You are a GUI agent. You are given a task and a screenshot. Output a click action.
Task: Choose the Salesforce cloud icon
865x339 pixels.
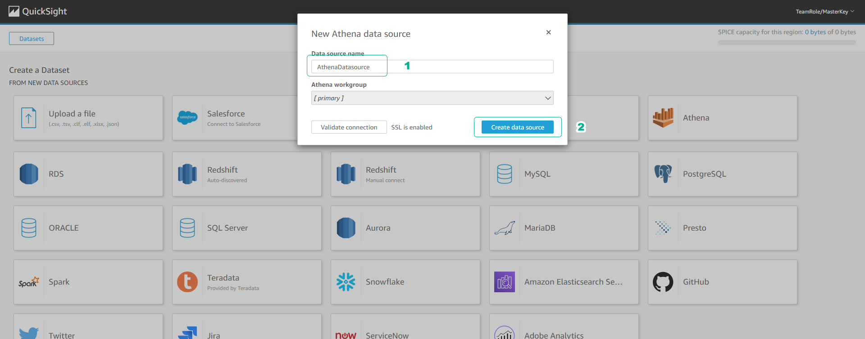187,118
